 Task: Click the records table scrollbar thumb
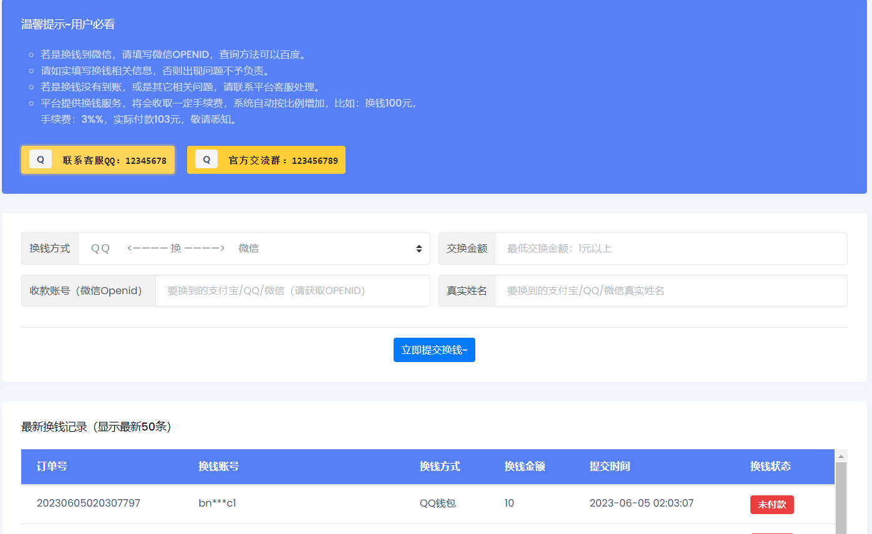(841, 498)
